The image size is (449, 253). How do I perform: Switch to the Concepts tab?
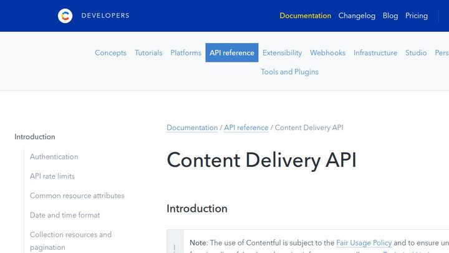click(110, 52)
